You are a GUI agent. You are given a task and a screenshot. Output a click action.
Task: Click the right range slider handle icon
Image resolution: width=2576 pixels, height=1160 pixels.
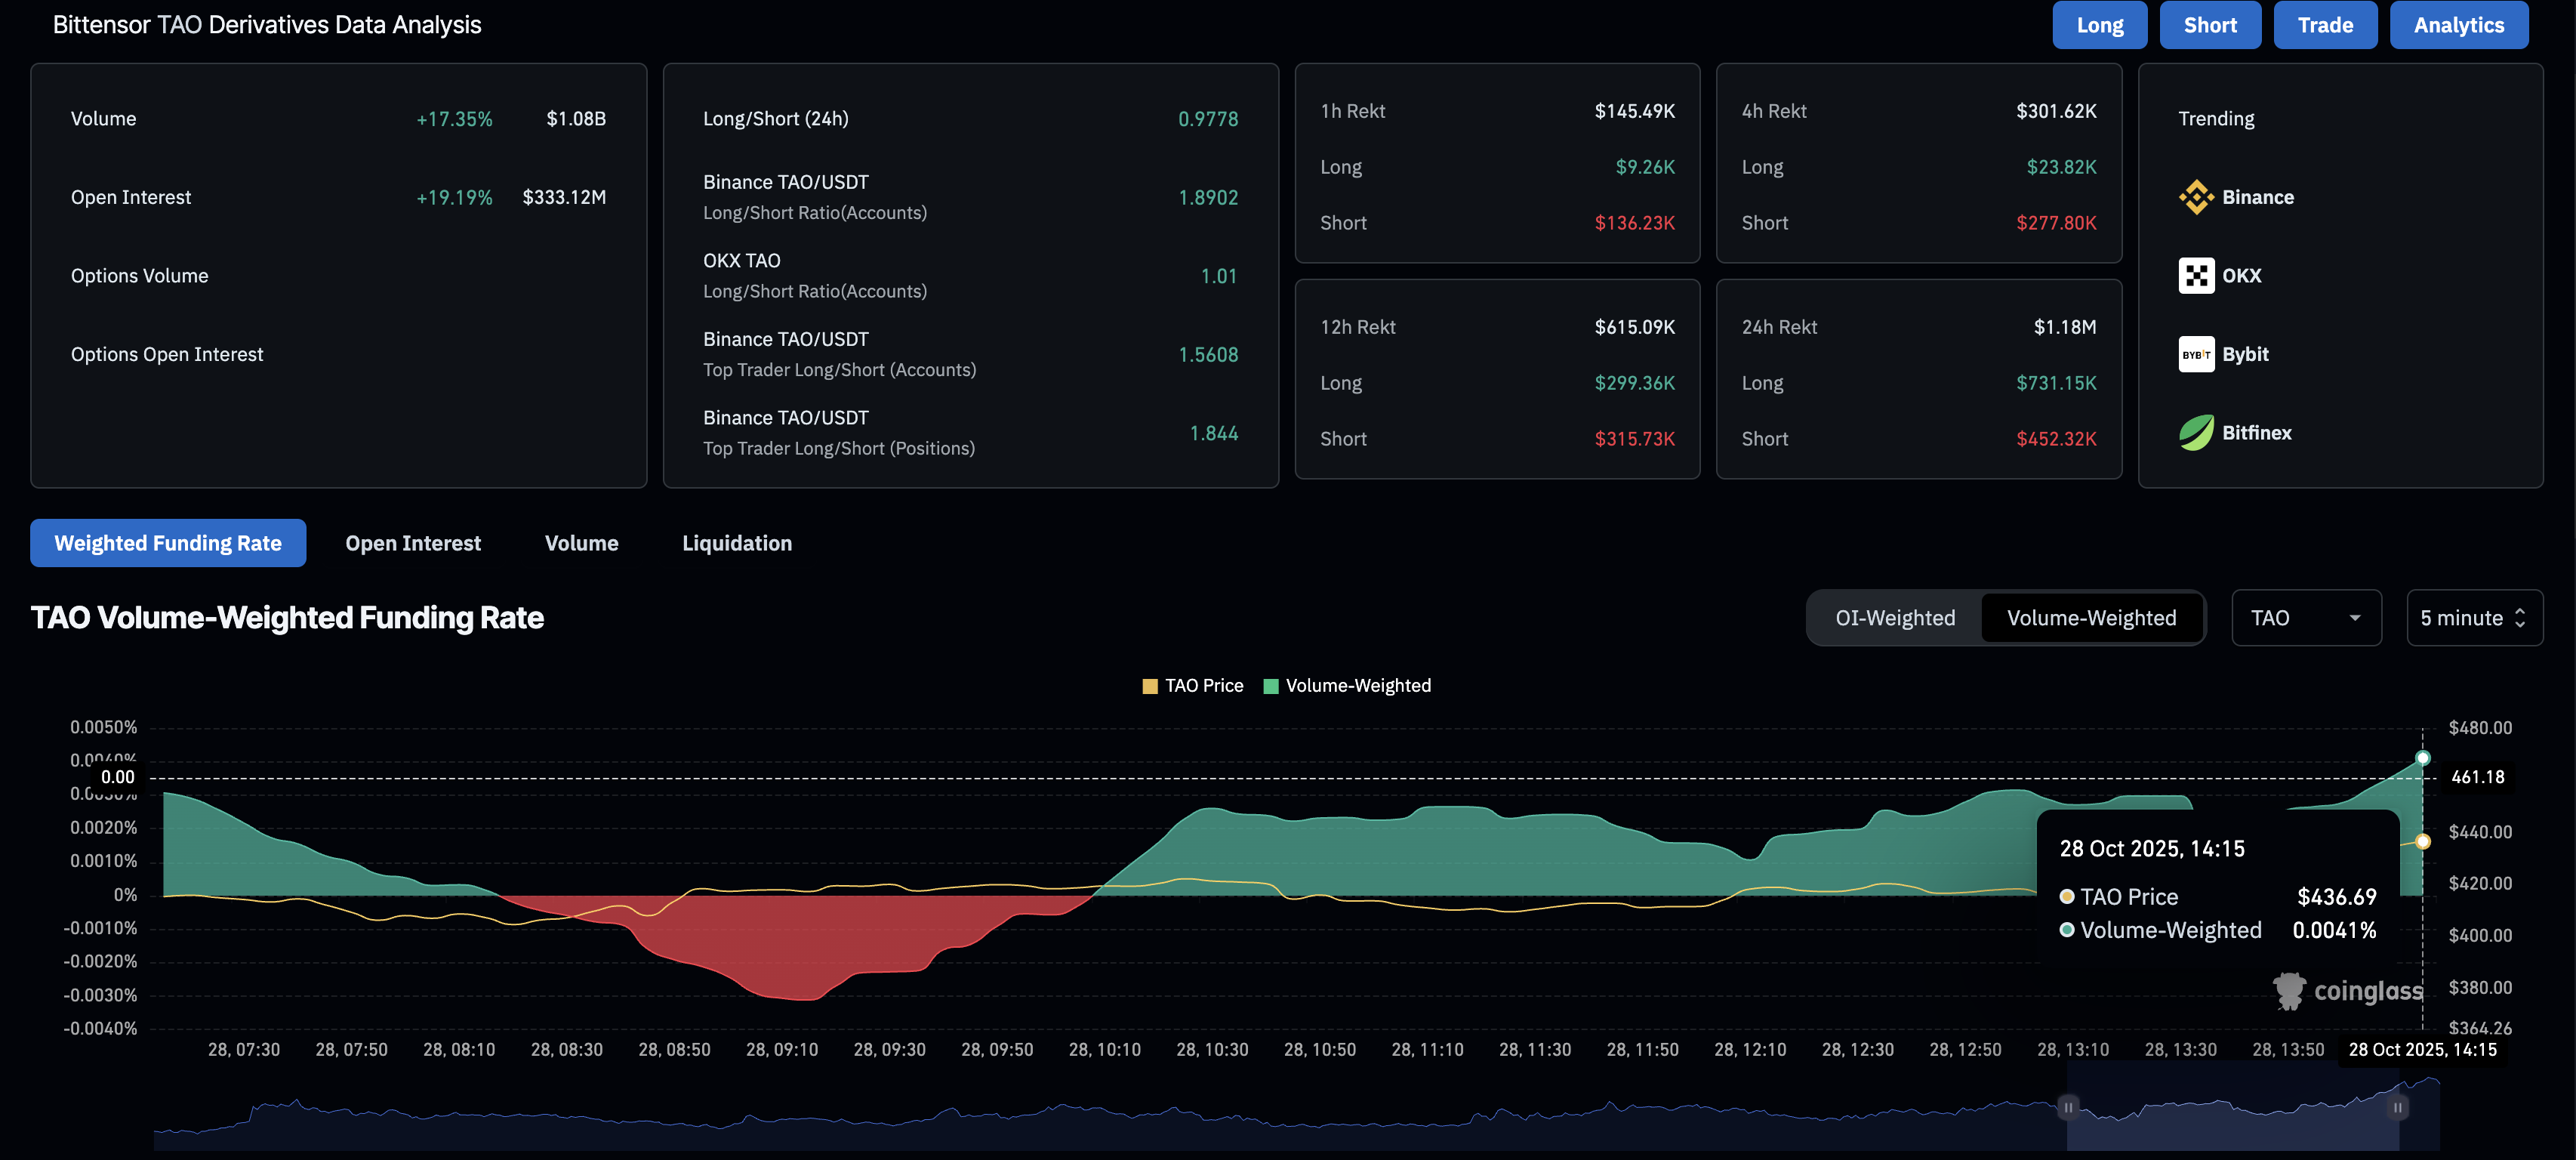pos(2397,1107)
